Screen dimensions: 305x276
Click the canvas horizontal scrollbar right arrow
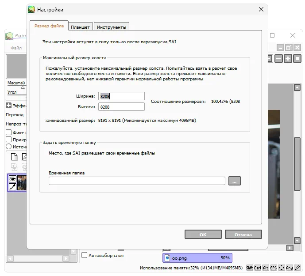290,248
